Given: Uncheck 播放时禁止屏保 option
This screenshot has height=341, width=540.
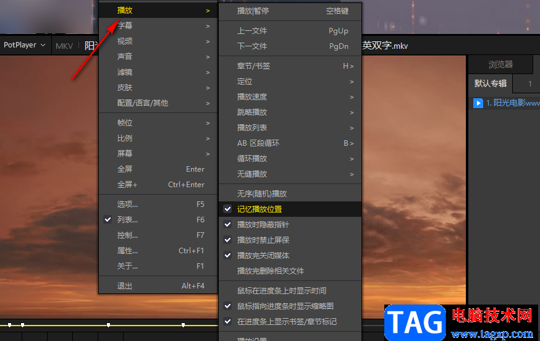Looking at the screenshot, I should 290,240.
